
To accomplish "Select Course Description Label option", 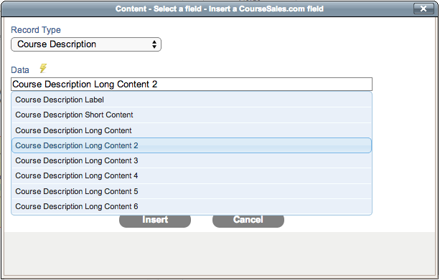I will (x=192, y=100).
